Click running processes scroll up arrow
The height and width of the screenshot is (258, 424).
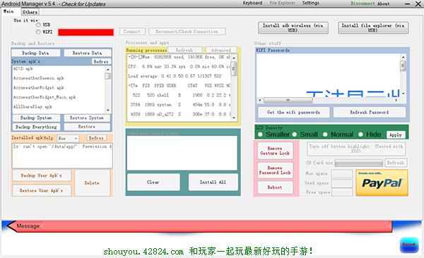[x=234, y=58]
